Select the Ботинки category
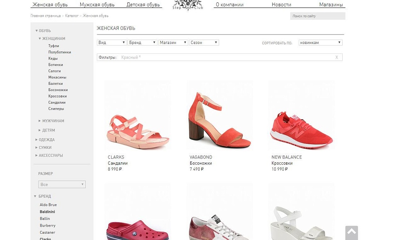Viewport: 397px width, 240px height. 56,65
